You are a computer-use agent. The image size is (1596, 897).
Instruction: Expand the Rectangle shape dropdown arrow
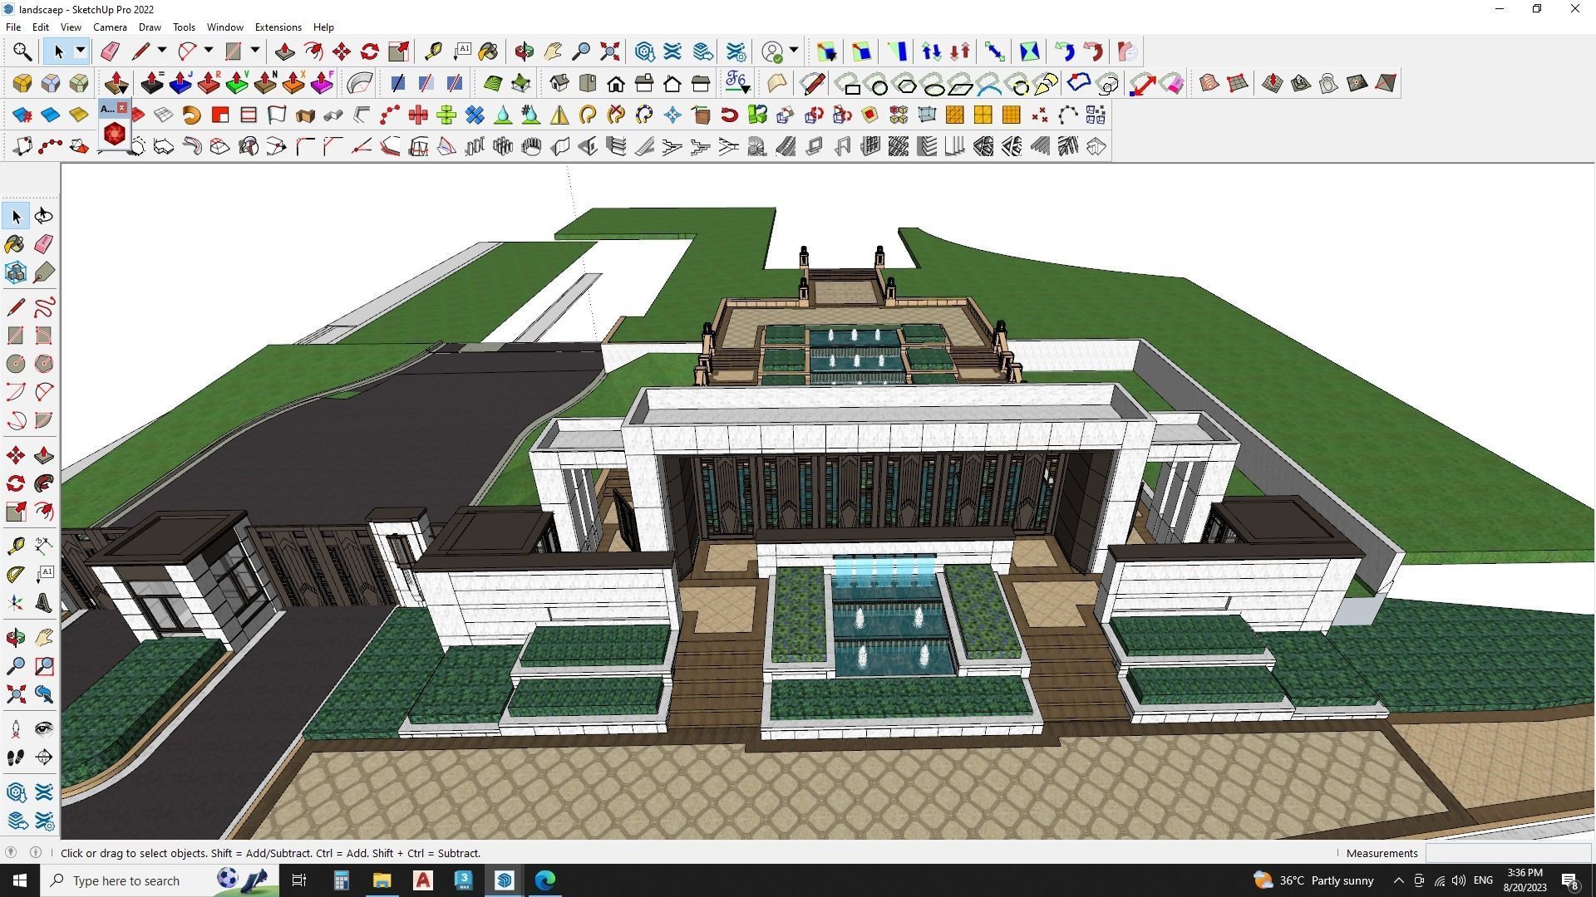255,51
